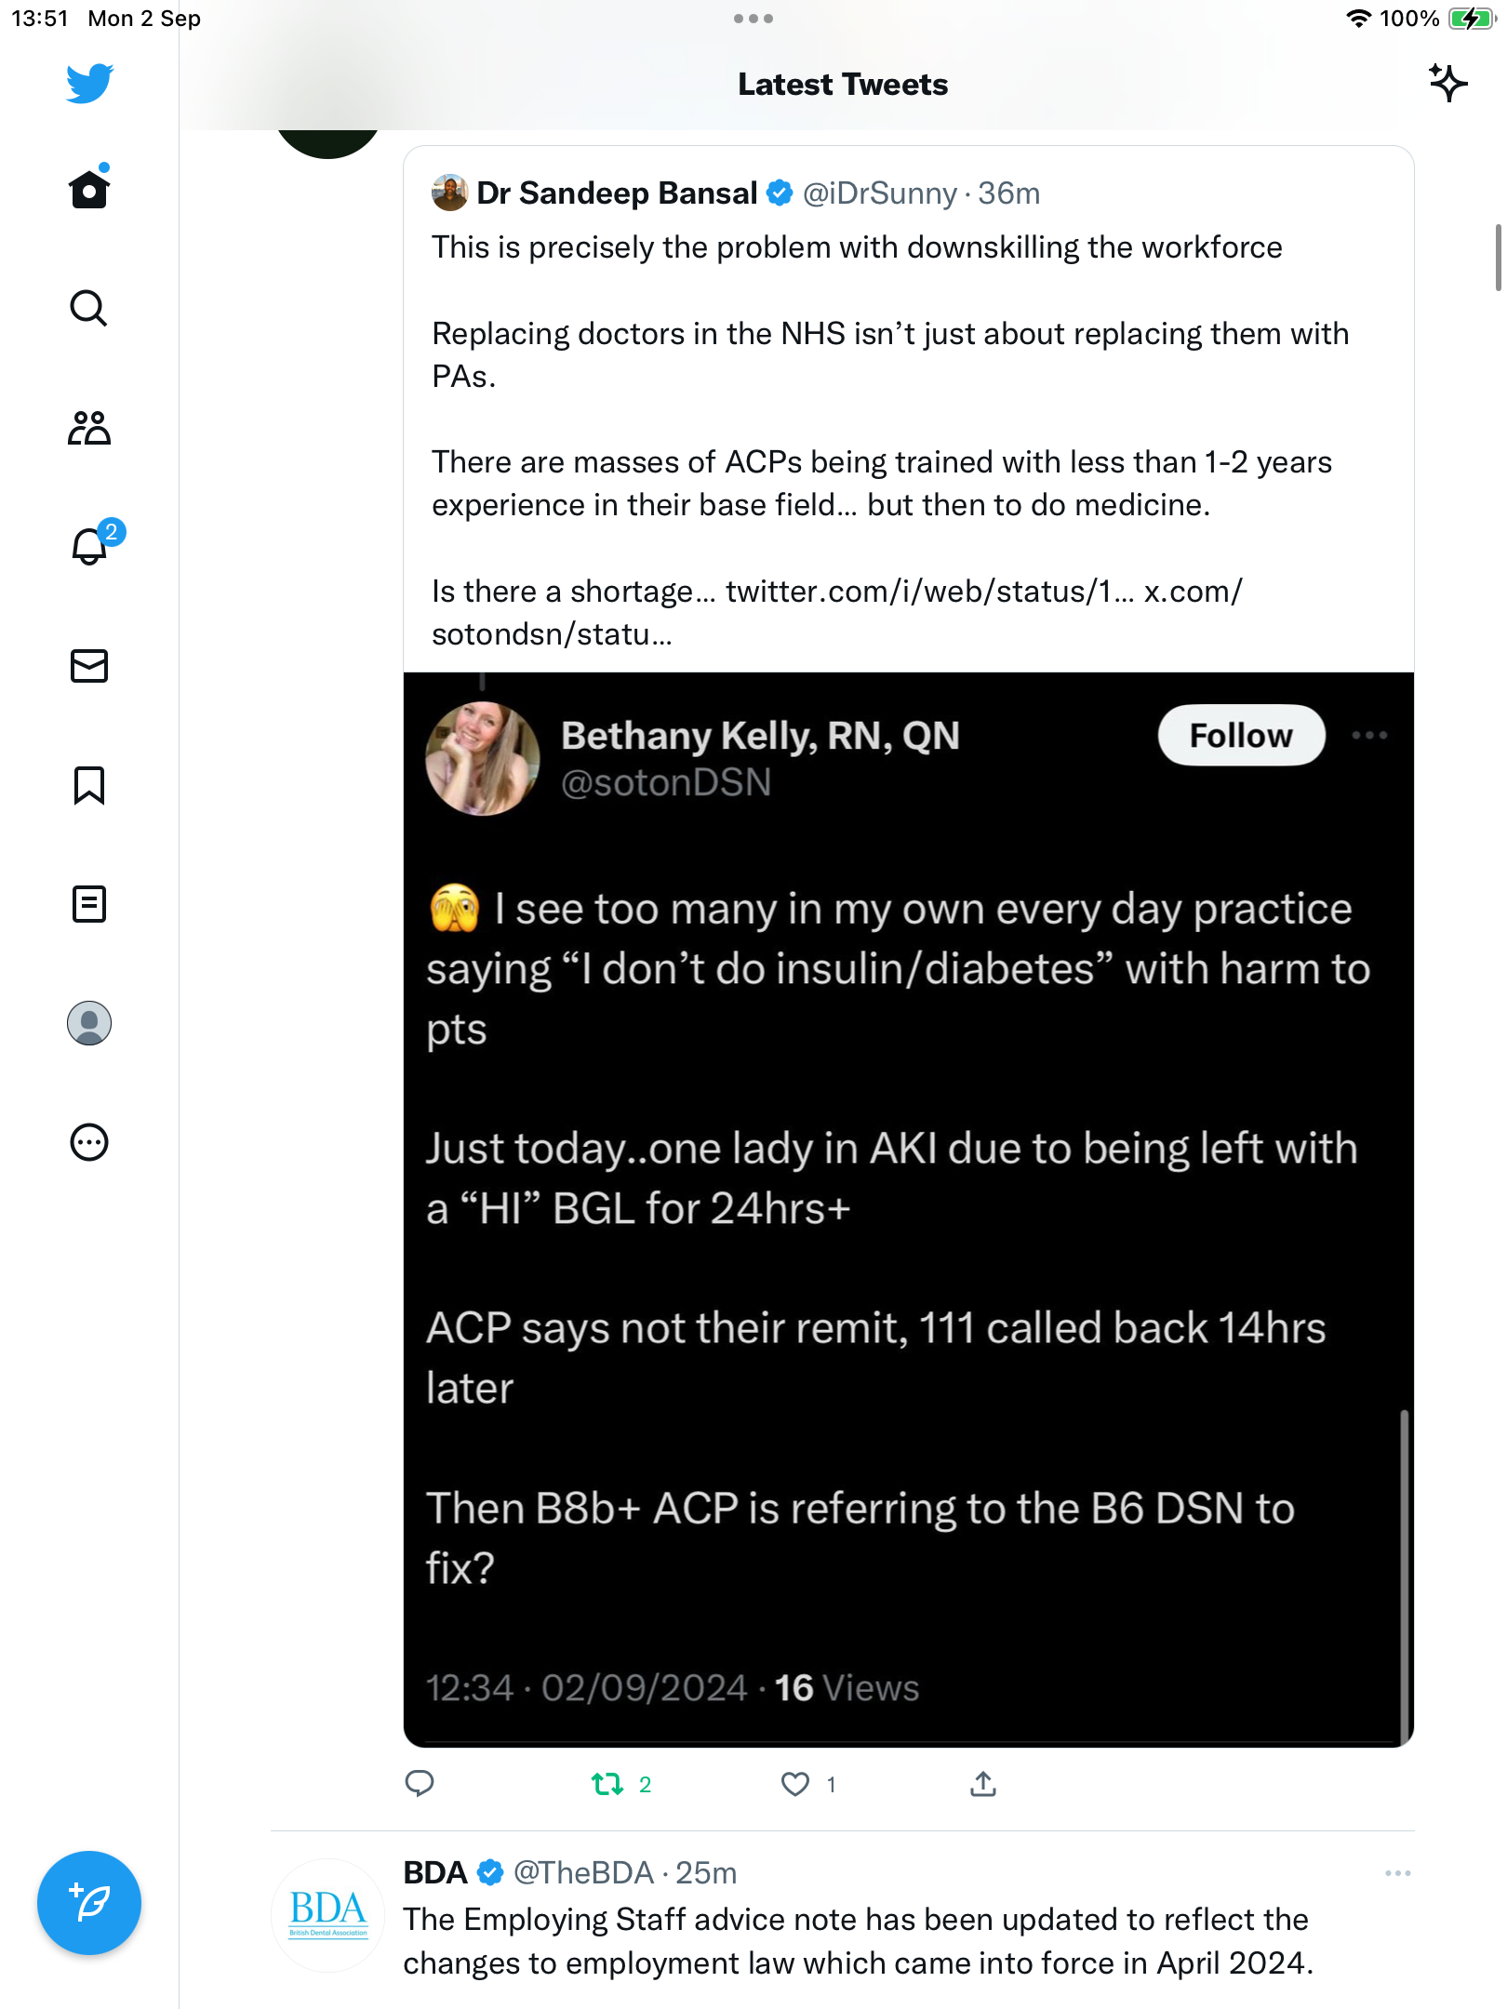Image resolution: width=1507 pixels, height=2009 pixels.
Task: Open the Home timeline icon
Action: [x=89, y=189]
